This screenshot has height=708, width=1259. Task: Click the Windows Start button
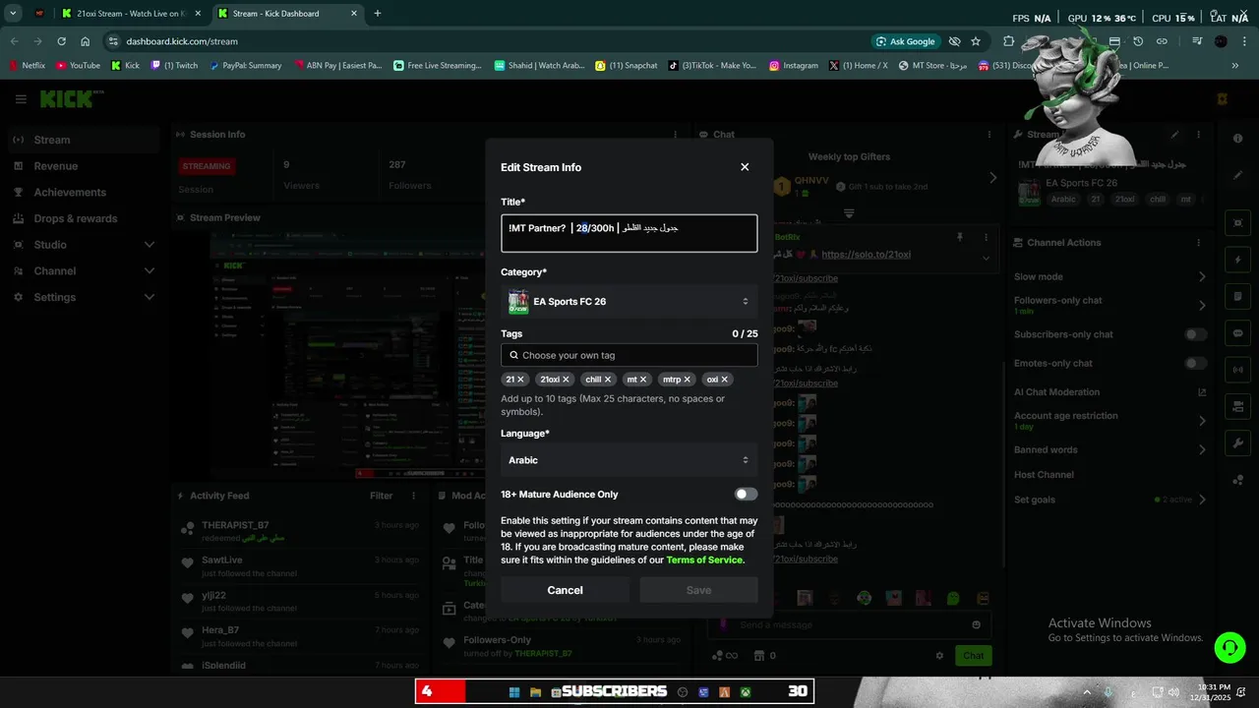[513, 692]
